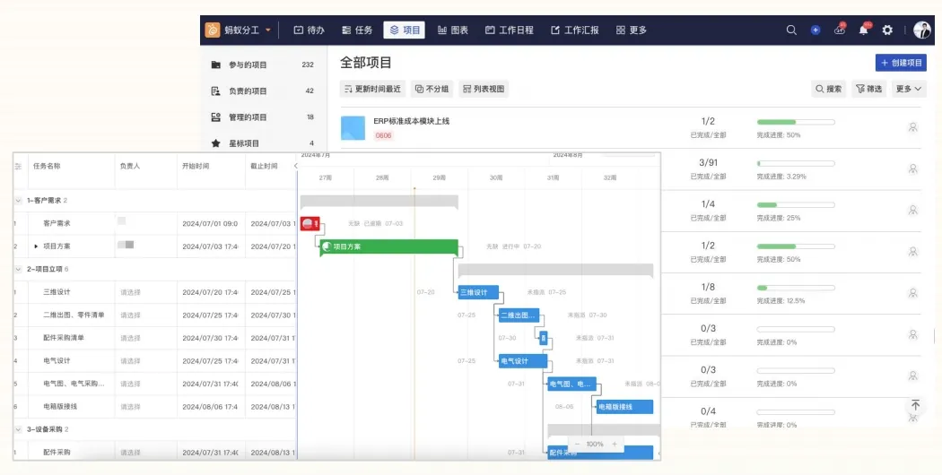Click the user avatar
Screen dimensions: 942x475
pyautogui.click(x=922, y=30)
